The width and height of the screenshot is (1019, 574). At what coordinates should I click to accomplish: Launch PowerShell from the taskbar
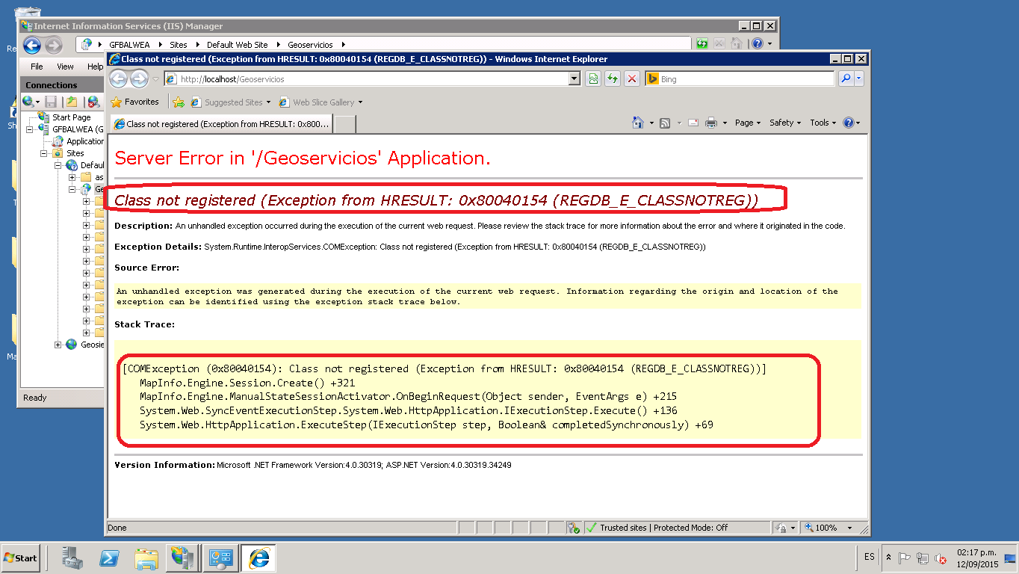111,558
